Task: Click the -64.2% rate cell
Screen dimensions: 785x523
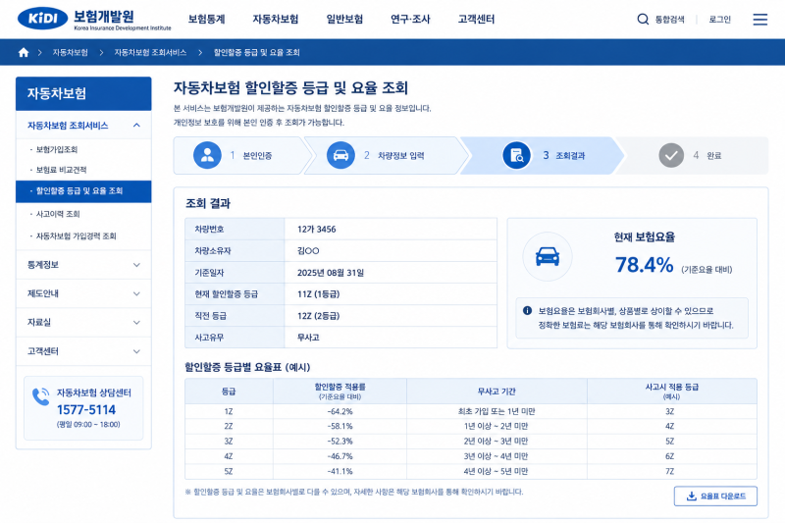Action: [340, 411]
